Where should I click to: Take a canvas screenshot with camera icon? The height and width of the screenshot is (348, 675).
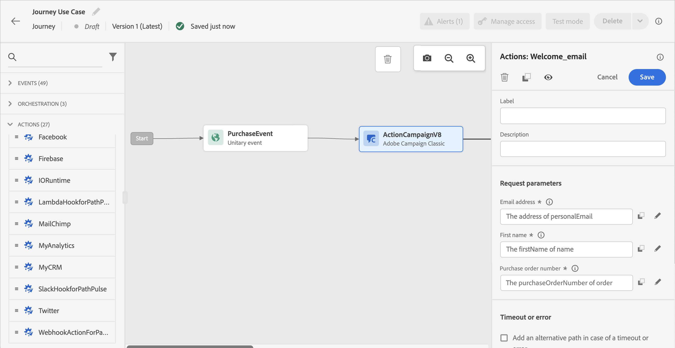pyautogui.click(x=427, y=58)
